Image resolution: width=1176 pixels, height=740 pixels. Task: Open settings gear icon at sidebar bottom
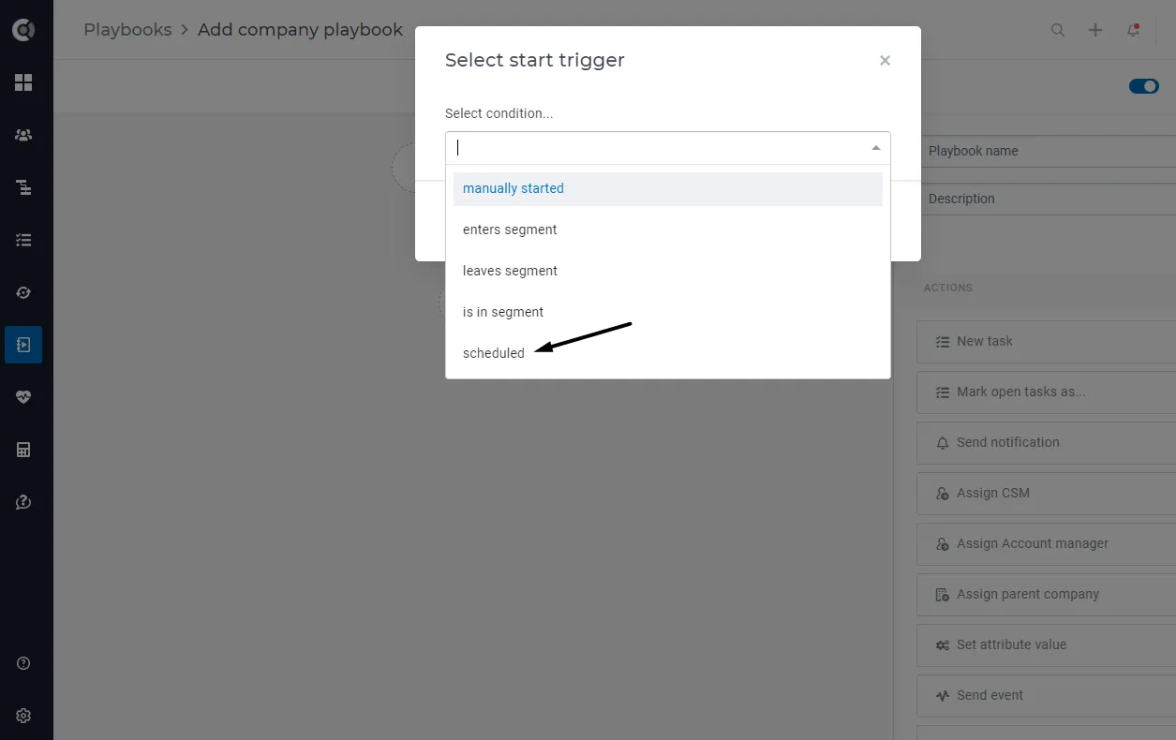23,716
